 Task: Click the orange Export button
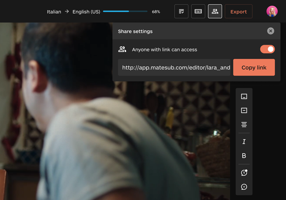coord(239,11)
